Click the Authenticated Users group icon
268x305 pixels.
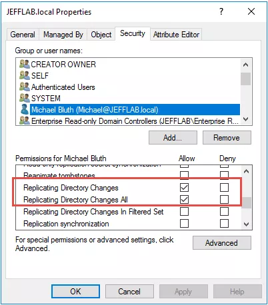coord(24,87)
